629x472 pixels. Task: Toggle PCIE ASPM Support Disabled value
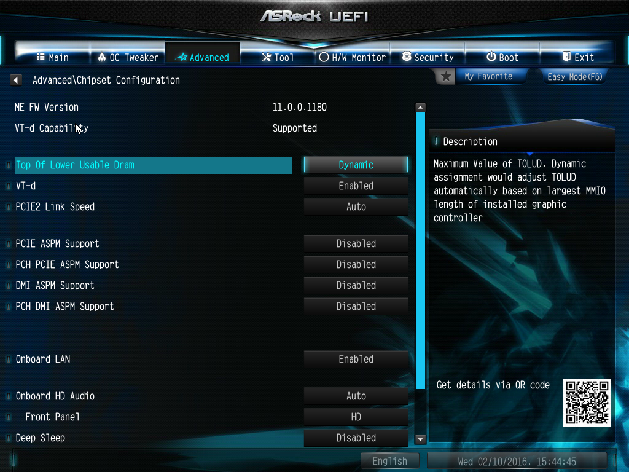coord(356,243)
